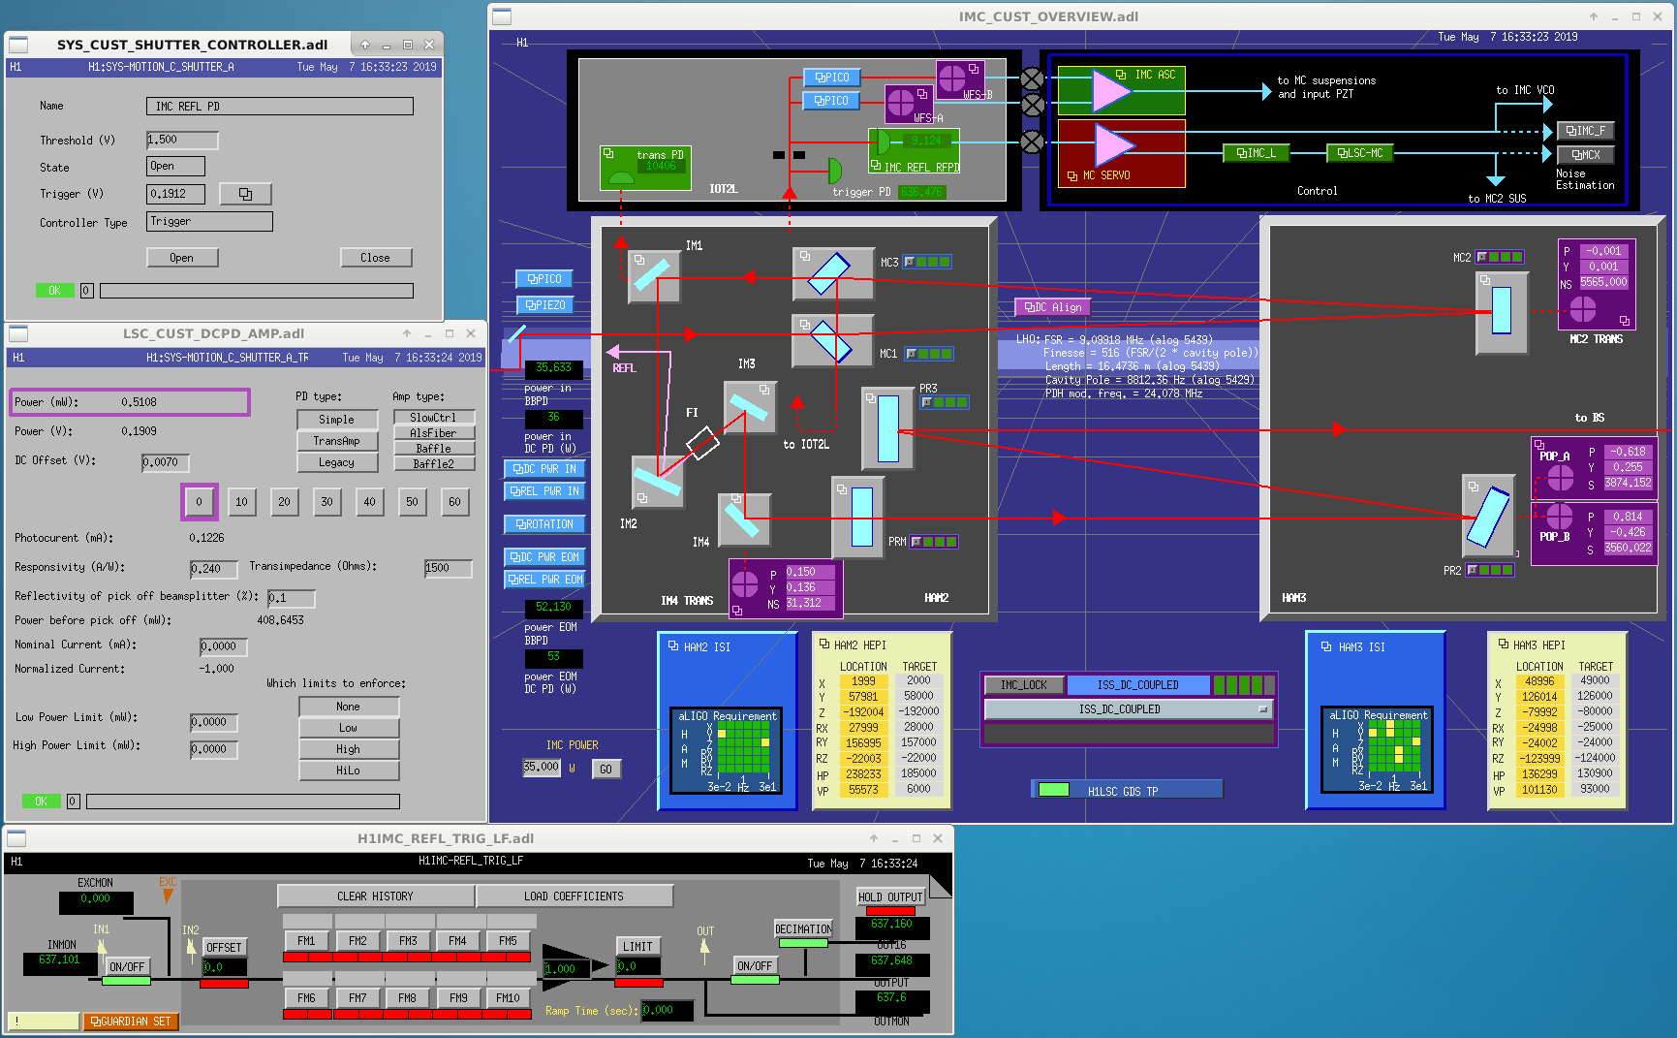1677x1038 pixels.
Task: Open the WFS-B quadrant photodiode icon
Action: pyautogui.click(x=952, y=78)
